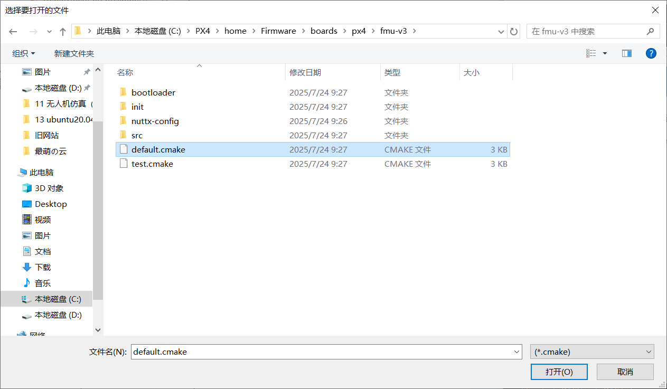
Task: Select the nuttx-config folder
Action: [155, 121]
